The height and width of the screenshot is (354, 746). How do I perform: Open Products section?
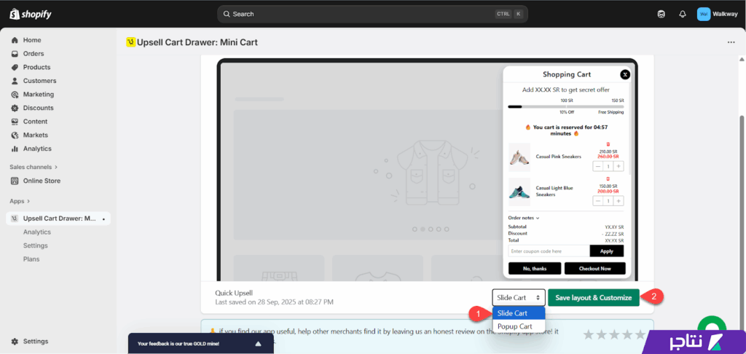[x=36, y=67]
